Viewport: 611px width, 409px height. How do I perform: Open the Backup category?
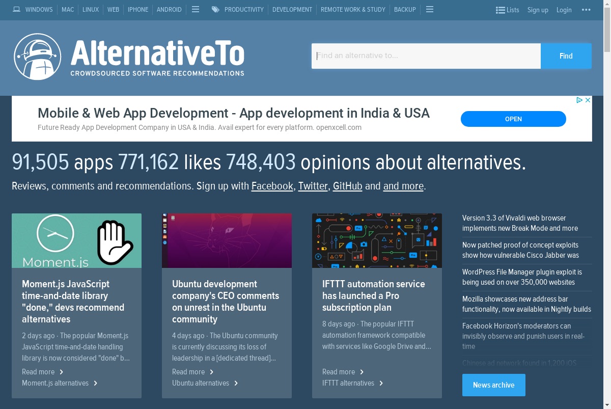coord(405,10)
